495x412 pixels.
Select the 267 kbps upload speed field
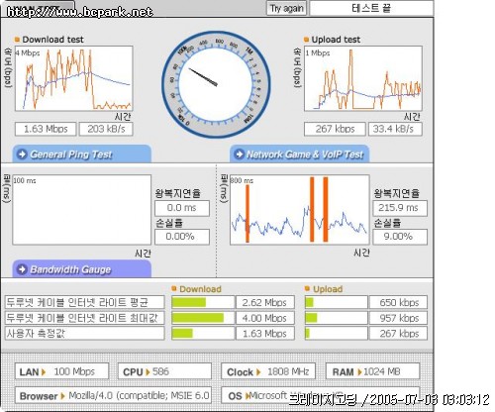pos(335,129)
